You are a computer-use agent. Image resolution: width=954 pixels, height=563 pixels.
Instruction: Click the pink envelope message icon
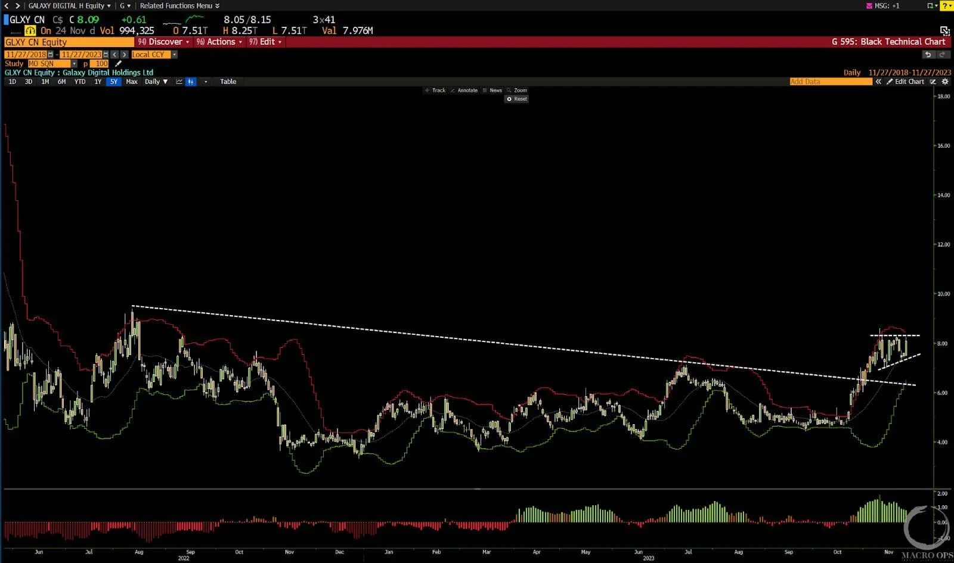click(x=869, y=5)
